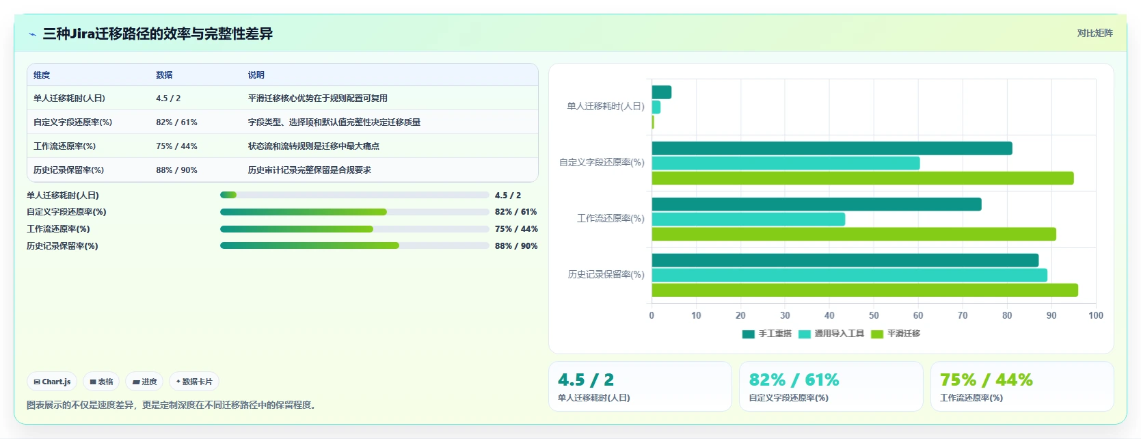Click the 说明 column header

256,75
